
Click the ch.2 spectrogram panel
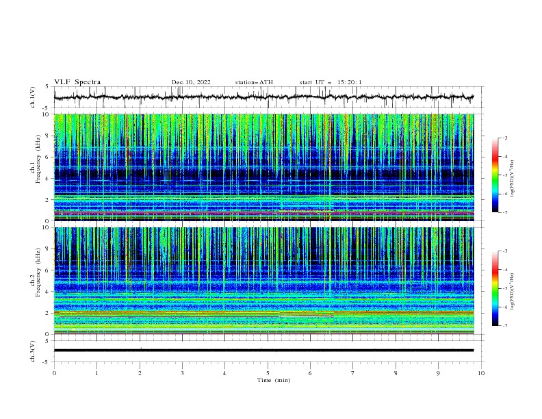[x=263, y=281]
